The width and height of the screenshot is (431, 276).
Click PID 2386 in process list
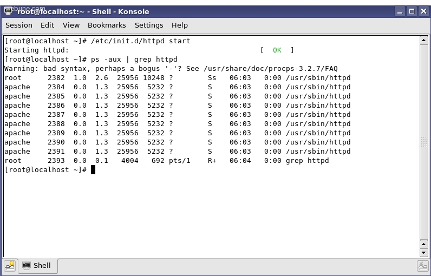tap(56, 106)
